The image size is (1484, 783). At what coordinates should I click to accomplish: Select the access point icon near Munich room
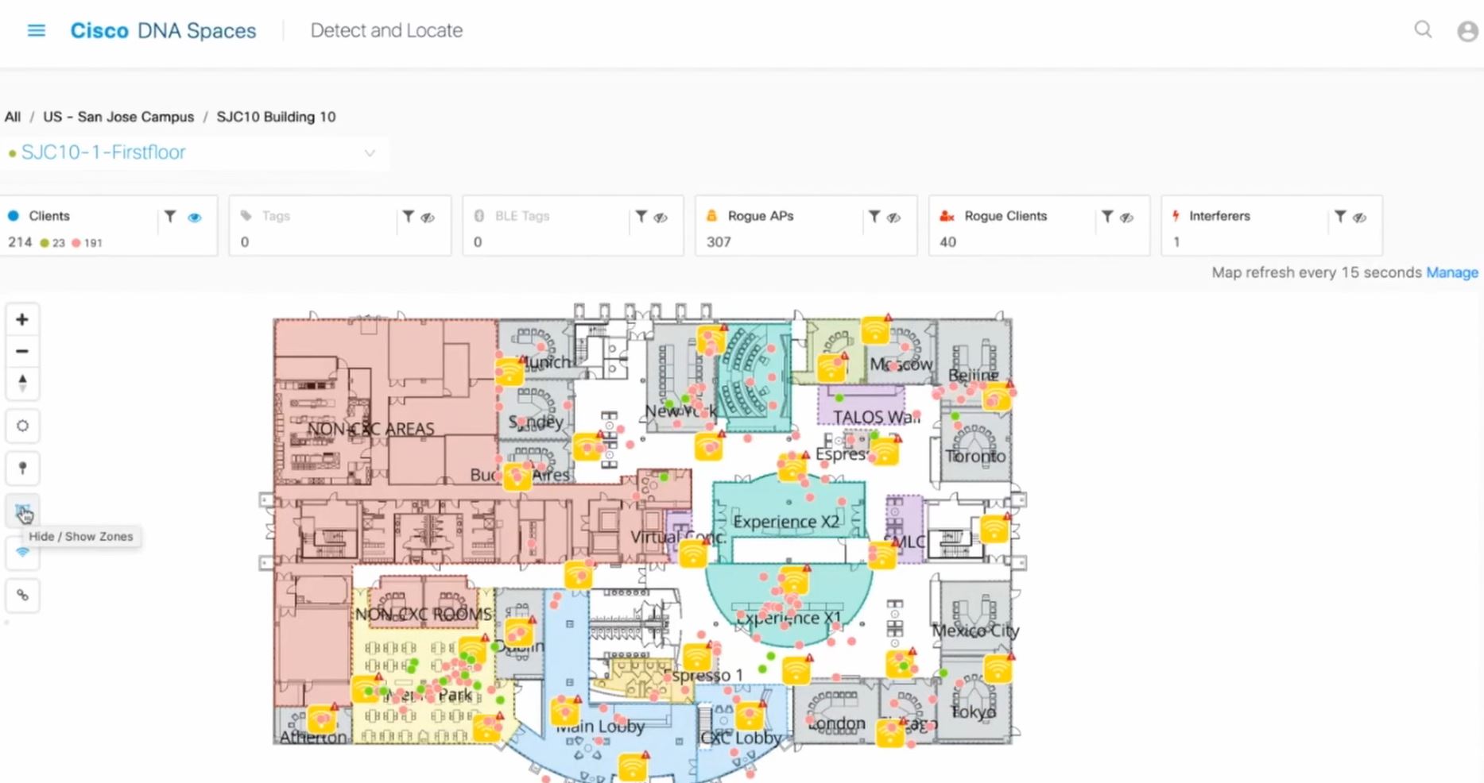coord(509,372)
